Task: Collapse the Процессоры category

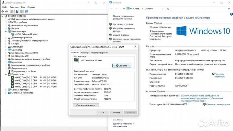Action: tap(6, 74)
